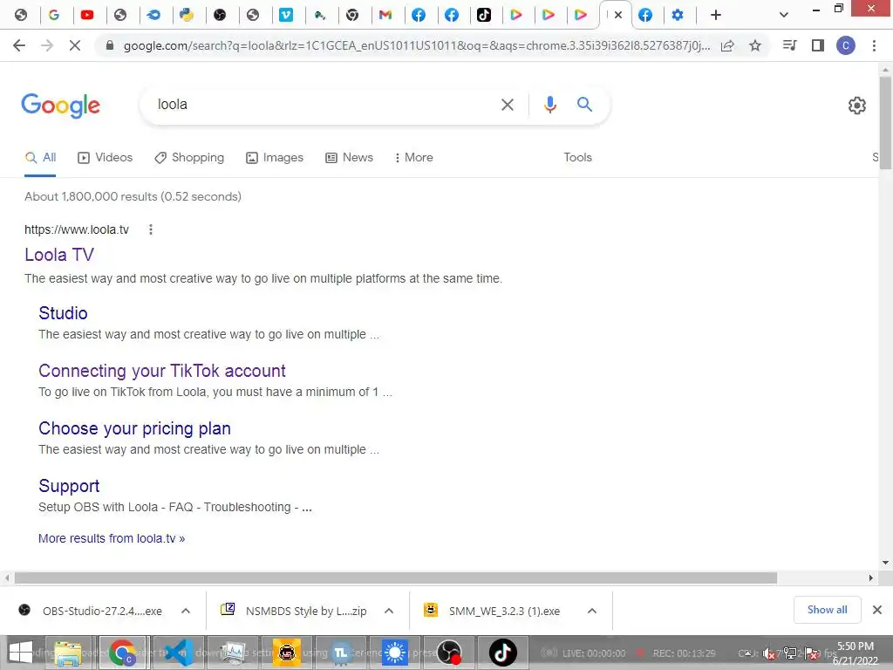Open the Loola TV result link

59,255
